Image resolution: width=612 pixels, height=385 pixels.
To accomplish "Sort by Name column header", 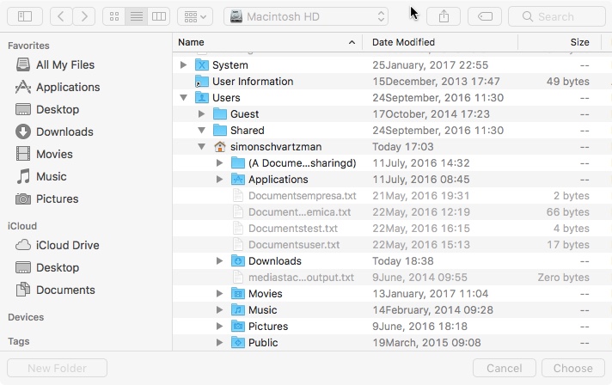I will click(x=258, y=42).
